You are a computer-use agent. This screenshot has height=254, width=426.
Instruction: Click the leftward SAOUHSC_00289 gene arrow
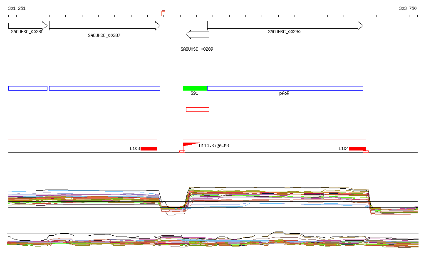pos(197,34)
